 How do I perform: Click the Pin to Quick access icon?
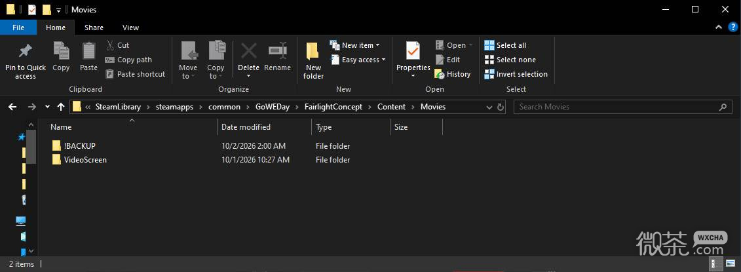(25, 50)
